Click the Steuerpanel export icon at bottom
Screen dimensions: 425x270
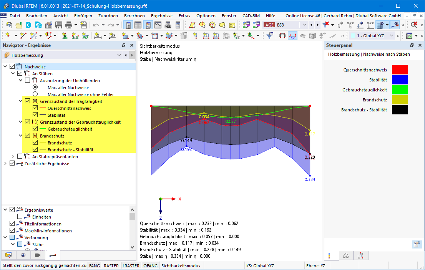click(417, 244)
